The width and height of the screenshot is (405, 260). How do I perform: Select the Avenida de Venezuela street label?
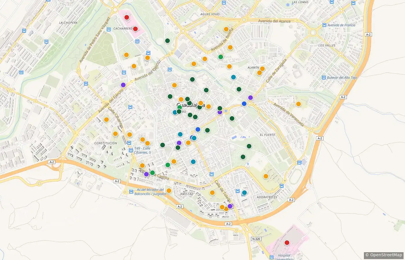289,115
